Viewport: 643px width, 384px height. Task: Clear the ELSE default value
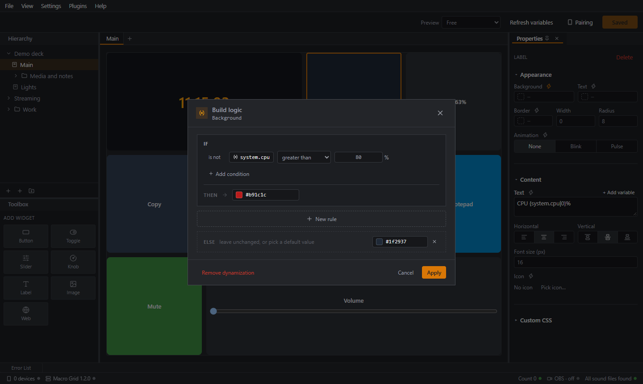pos(434,242)
